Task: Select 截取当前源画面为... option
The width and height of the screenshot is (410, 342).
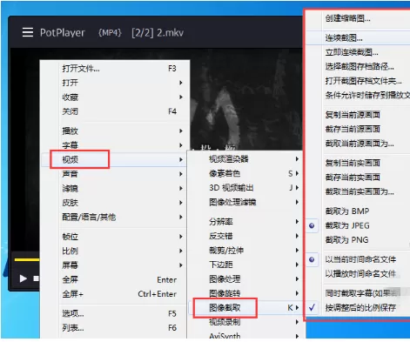Action: click(358, 144)
